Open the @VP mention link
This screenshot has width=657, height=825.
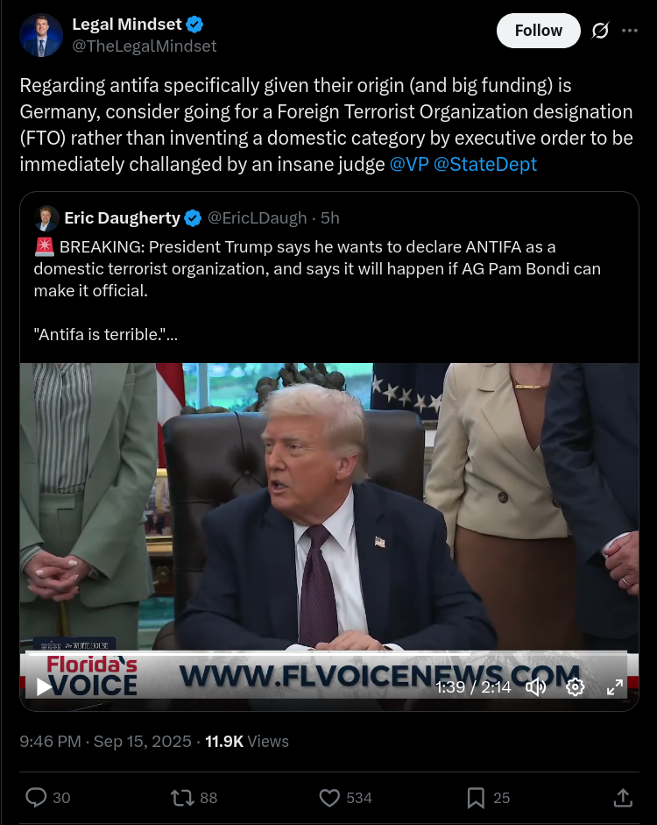pos(409,164)
